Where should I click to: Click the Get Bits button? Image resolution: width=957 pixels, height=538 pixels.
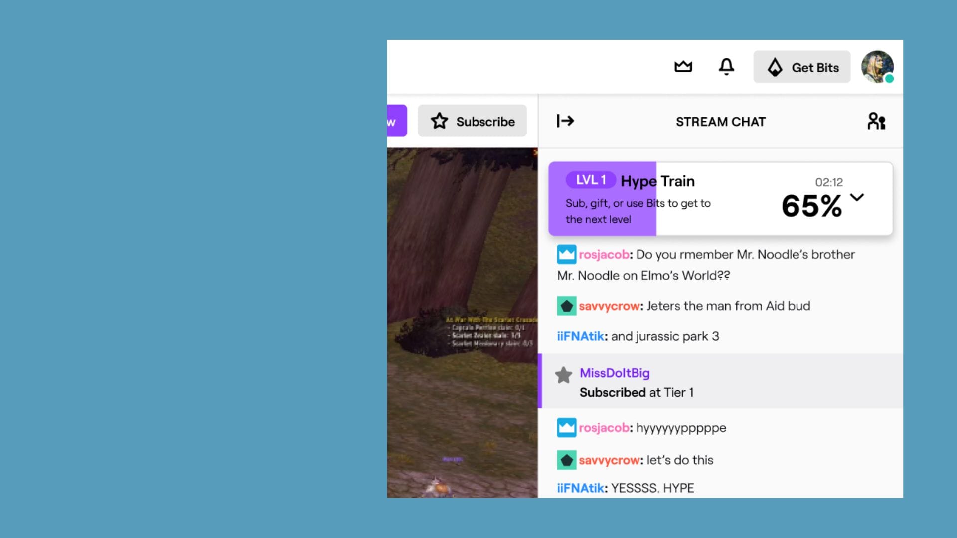[x=801, y=67]
